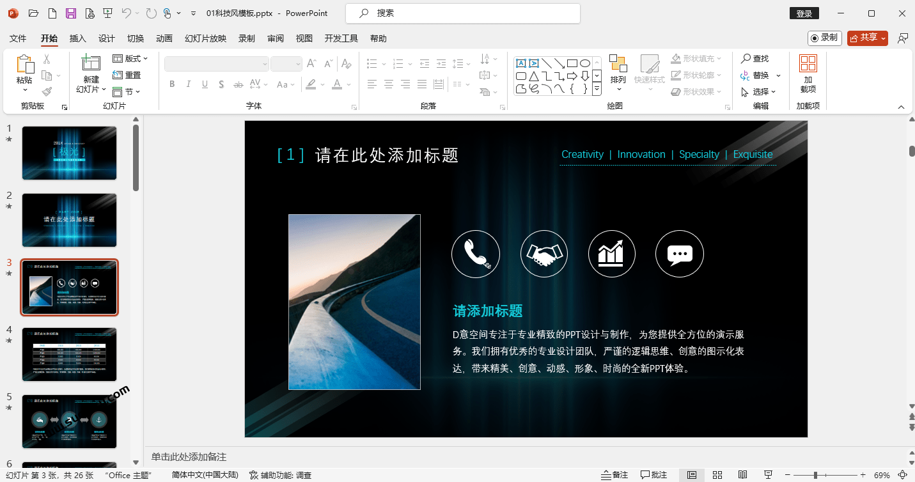915x482 pixels.
Task: Toggle underline formatting
Action: pos(205,84)
